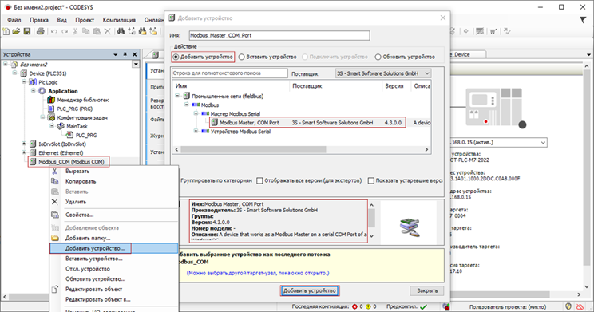The height and width of the screenshot is (312, 594).
Task: Open the Правка menu
Action: click(x=39, y=20)
